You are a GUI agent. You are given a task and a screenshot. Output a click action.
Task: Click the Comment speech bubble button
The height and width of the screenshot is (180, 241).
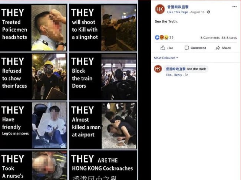(195, 48)
